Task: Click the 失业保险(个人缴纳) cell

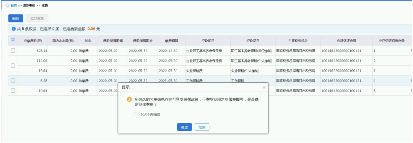Action: click(253, 71)
